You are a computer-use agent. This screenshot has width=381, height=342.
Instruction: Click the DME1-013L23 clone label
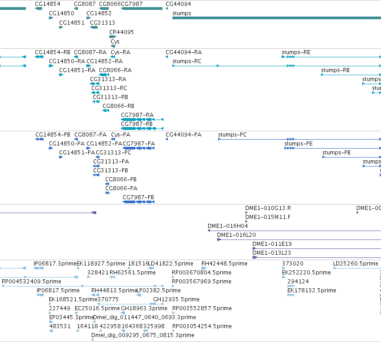point(272,253)
